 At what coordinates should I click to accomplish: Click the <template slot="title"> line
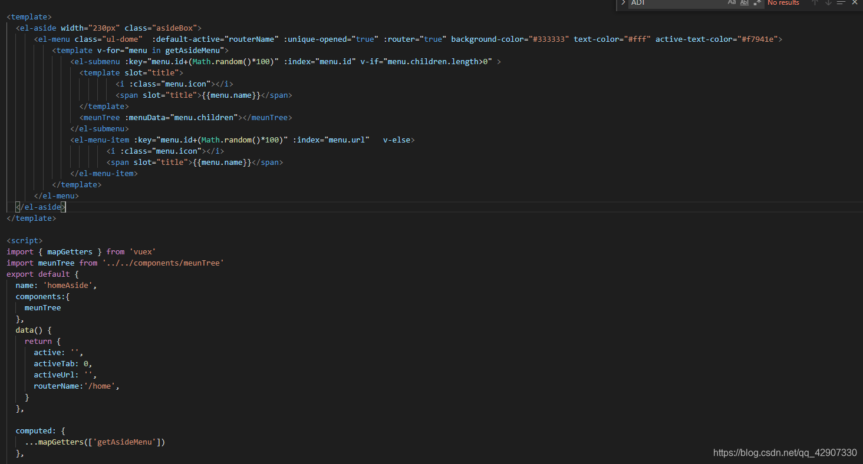click(131, 72)
